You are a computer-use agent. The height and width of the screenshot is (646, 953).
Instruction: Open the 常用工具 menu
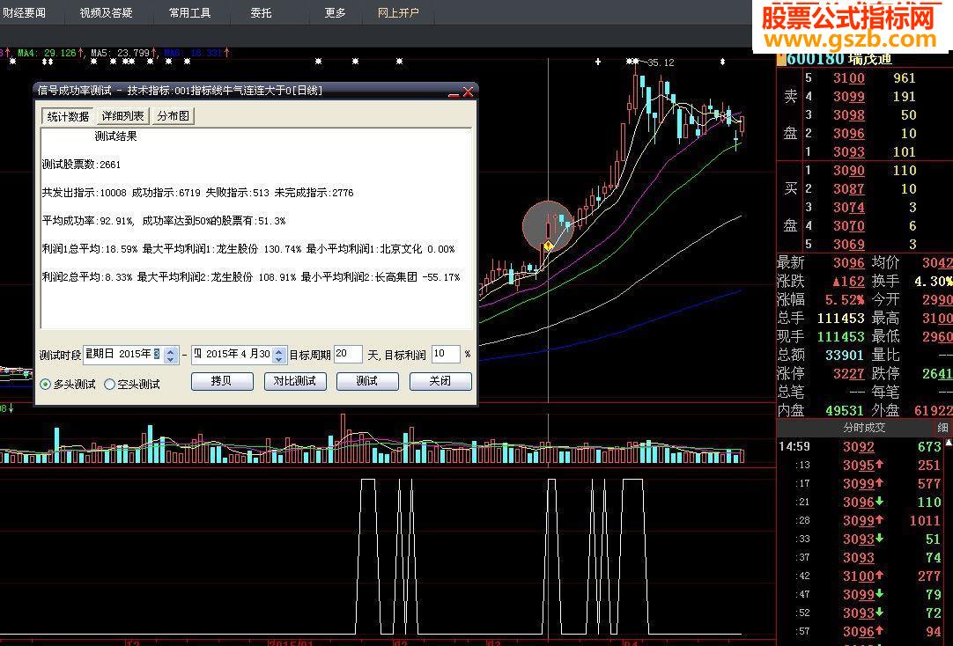click(x=188, y=13)
